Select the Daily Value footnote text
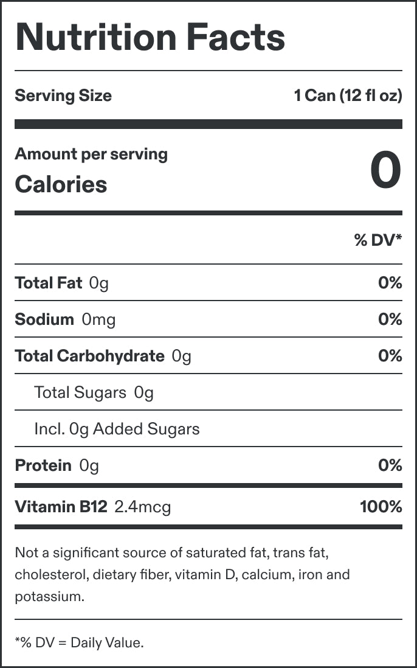The width and height of the screenshot is (417, 668). click(79, 642)
